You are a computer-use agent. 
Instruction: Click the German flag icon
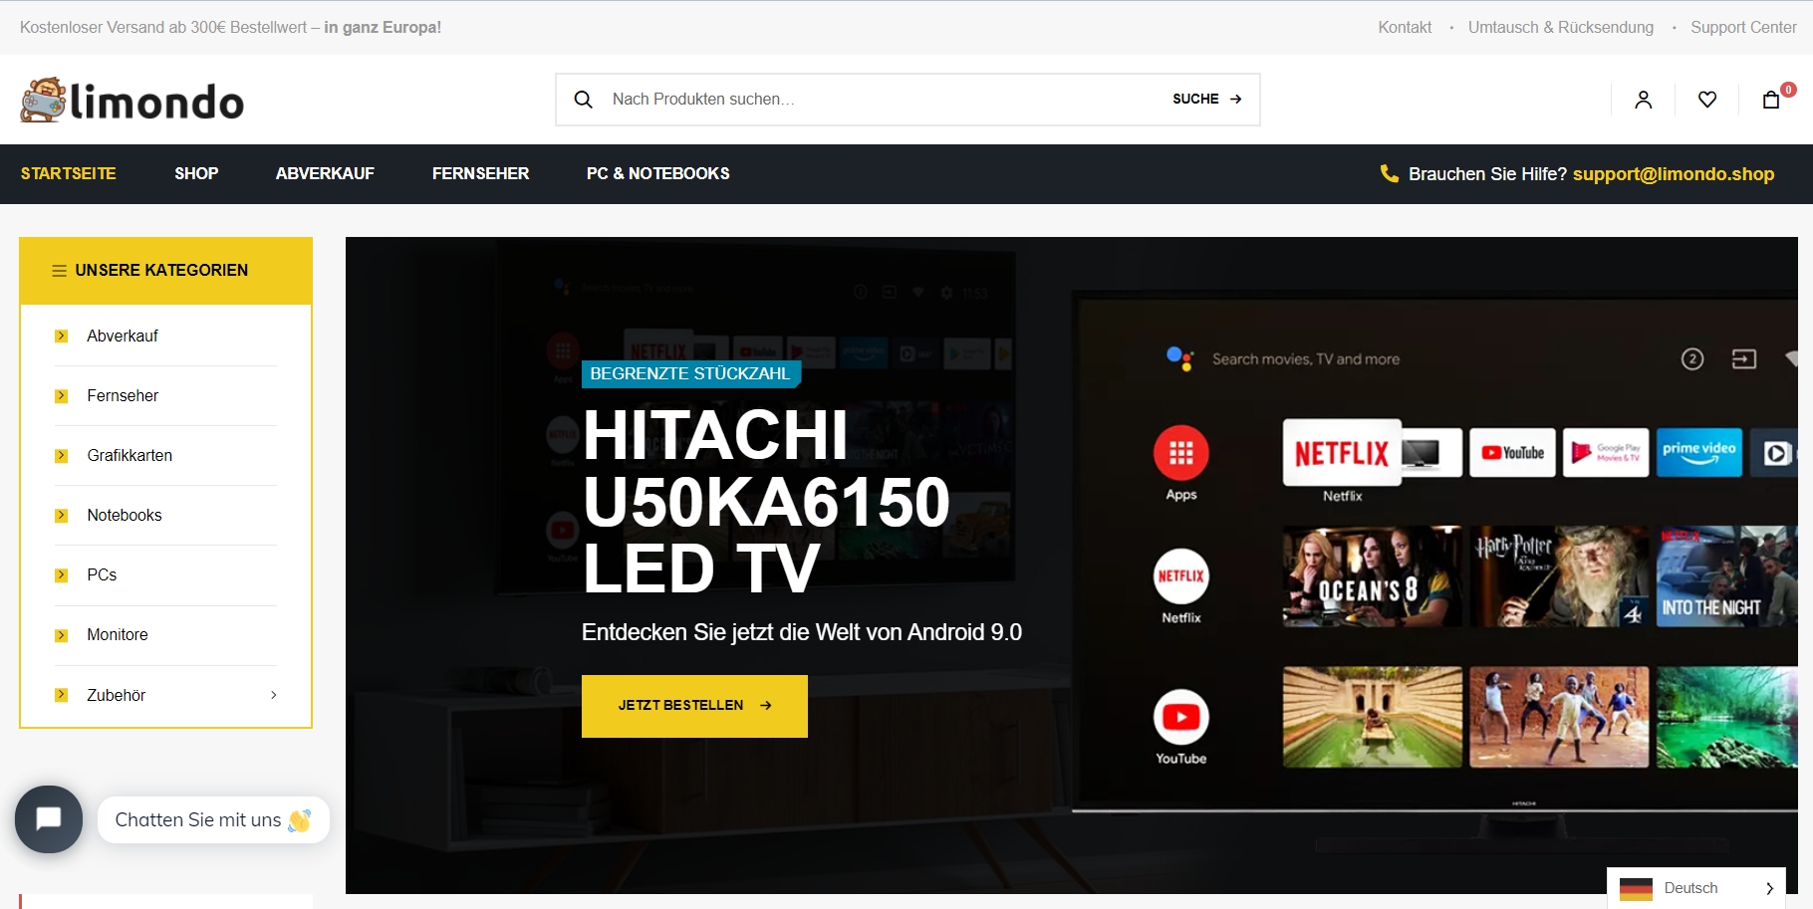pos(1636,888)
